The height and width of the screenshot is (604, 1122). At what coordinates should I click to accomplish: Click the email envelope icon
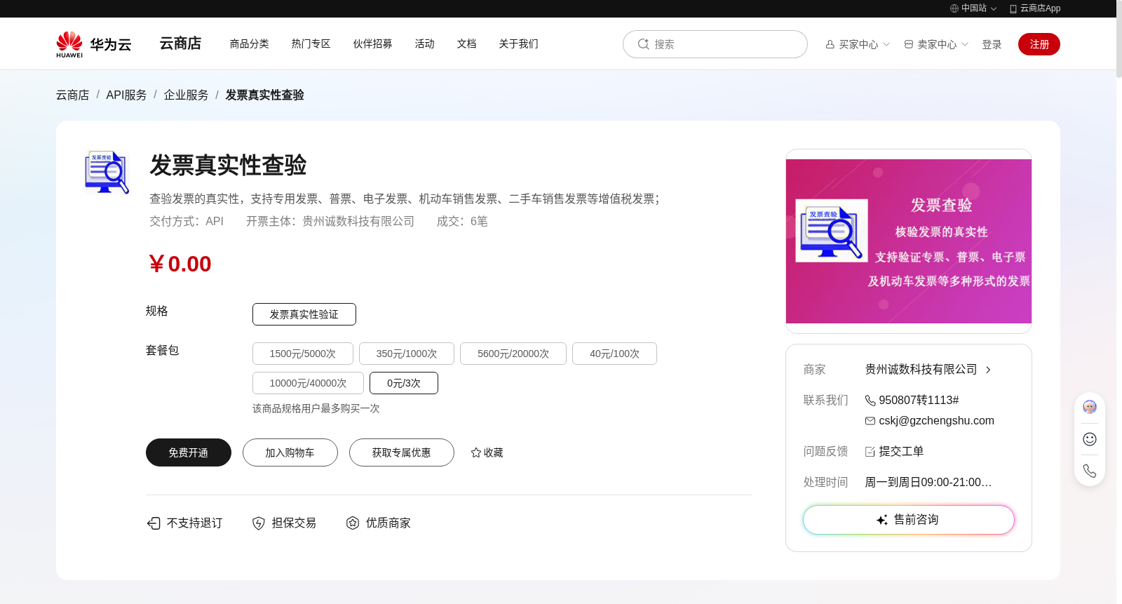pyautogui.click(x=870, y=421)
